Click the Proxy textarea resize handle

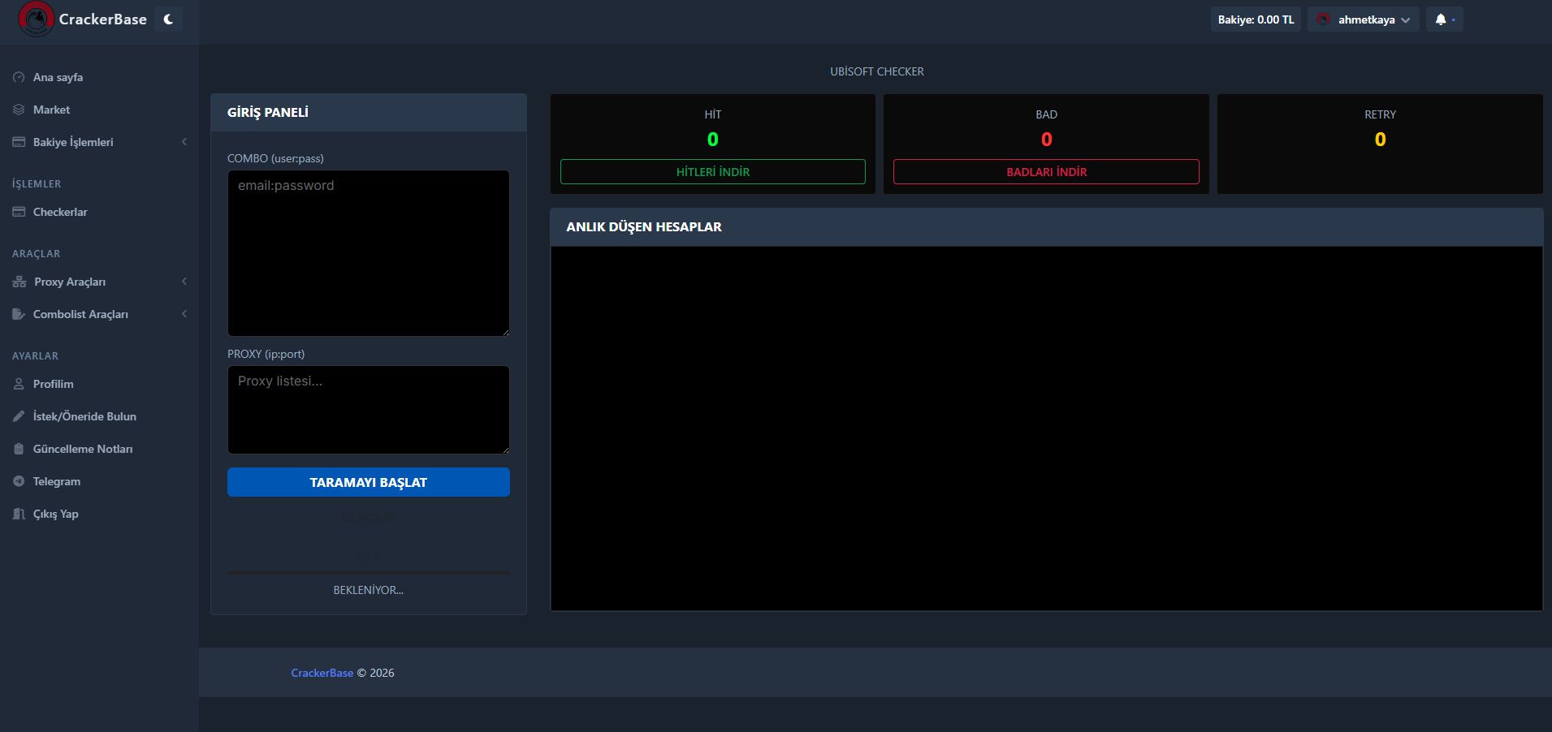coord(505,450)
